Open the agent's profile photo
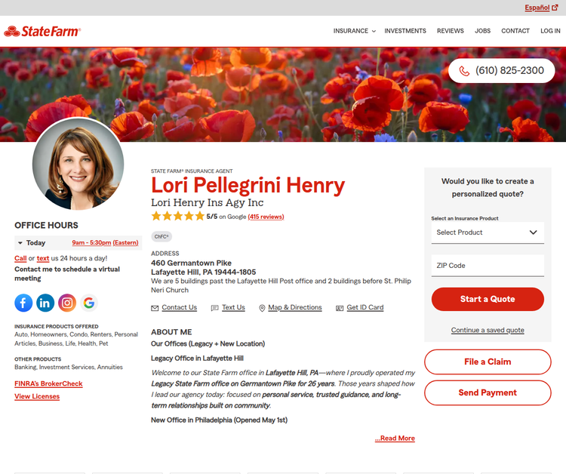 [x=78, y=164]
